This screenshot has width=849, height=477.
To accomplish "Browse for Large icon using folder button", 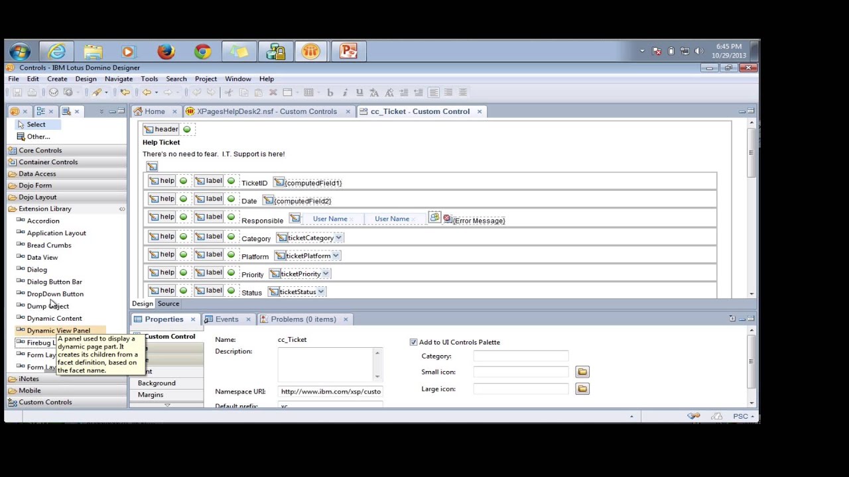I will pos(582,389).
